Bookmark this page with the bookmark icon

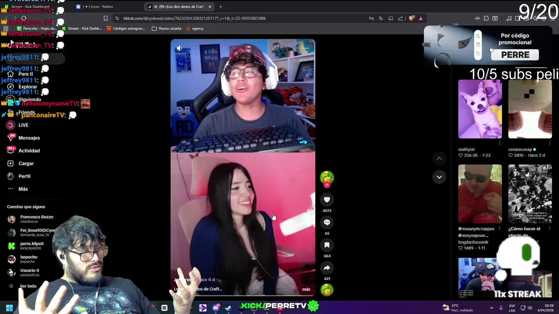point(106,18)
